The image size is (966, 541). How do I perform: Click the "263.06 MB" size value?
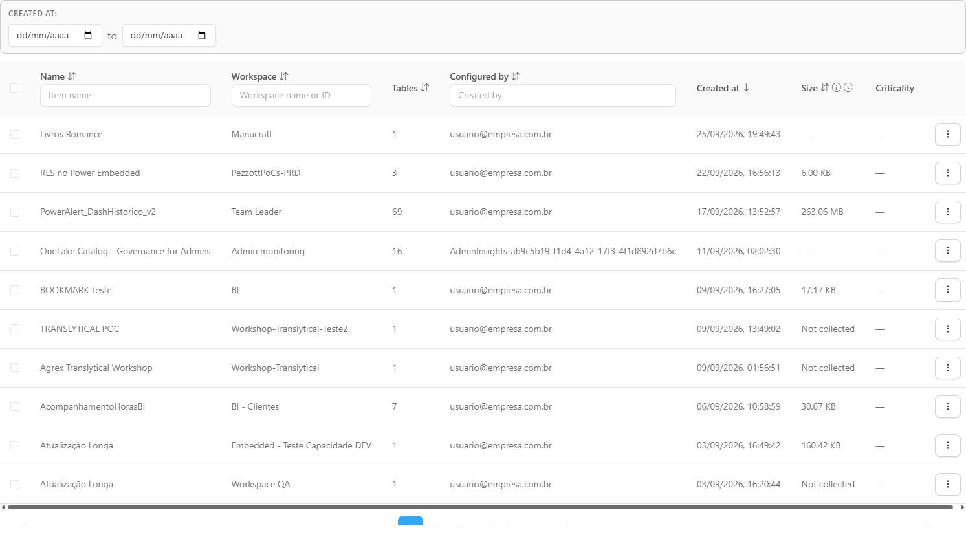tap(822, 212)
